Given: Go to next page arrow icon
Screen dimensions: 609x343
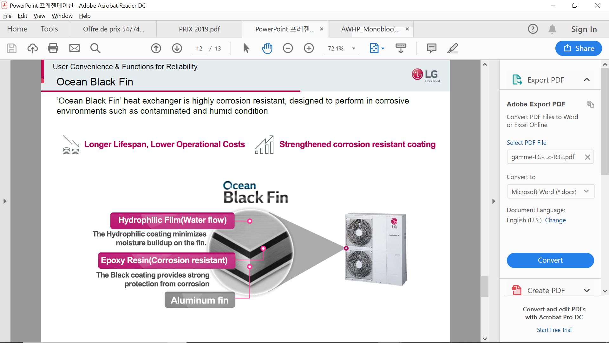Looking at the screenshot, I should pyautogui.click(x=177, y=48).
